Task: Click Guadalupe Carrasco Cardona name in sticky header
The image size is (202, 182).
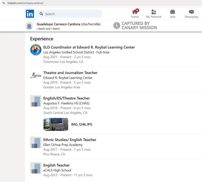Action: click(58, 24)
